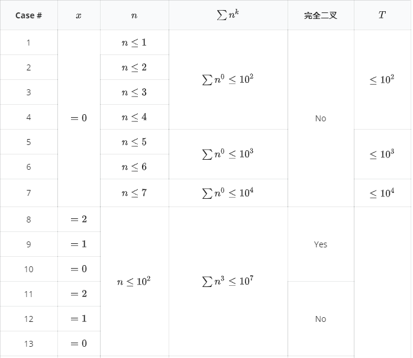Click the n ≤ 4 cell
This screenshot has height=358, width=413.
click(x=134, y=117)
